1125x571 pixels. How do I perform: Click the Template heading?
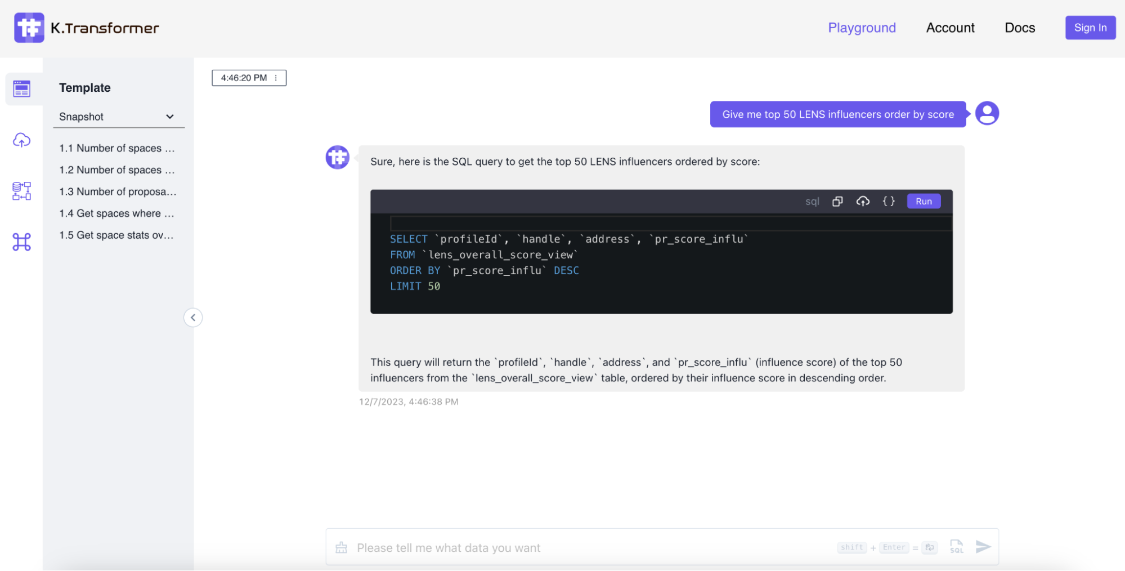[85, 88]
